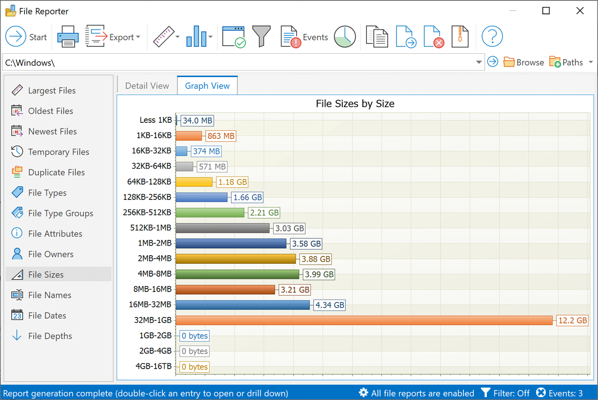The height and width of the screenshot is (400, 598).
Task: Click the 512KB-1MB axis label
Action: (151, 228)
